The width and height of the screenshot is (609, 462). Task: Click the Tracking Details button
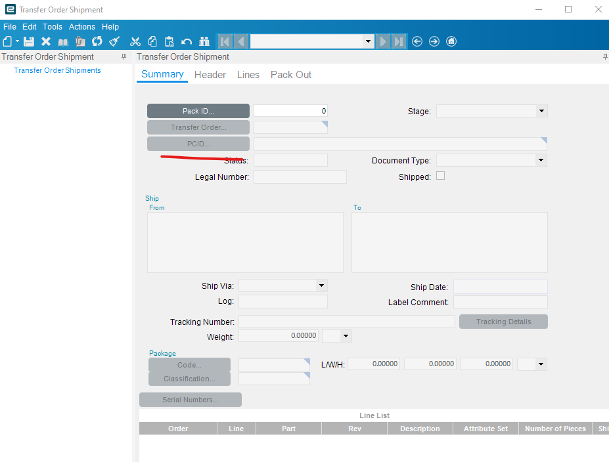pyautogui.click(x=503, y=322)
